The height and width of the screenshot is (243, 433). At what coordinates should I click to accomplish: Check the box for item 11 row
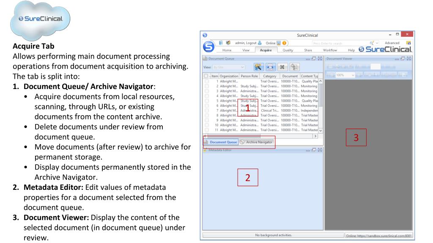(x=206, y=130)
